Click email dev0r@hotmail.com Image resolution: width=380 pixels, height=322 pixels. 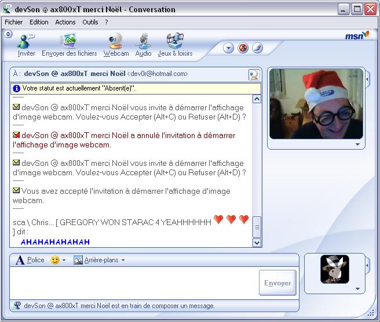[158, 74]
